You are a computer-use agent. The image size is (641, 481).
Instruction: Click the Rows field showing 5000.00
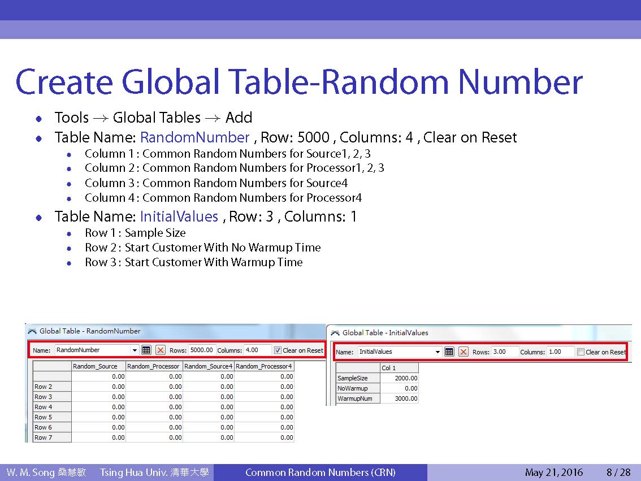pos(201,350)
